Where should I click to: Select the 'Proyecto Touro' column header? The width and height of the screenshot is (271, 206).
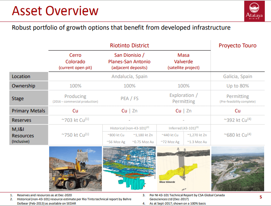[237, 46]
